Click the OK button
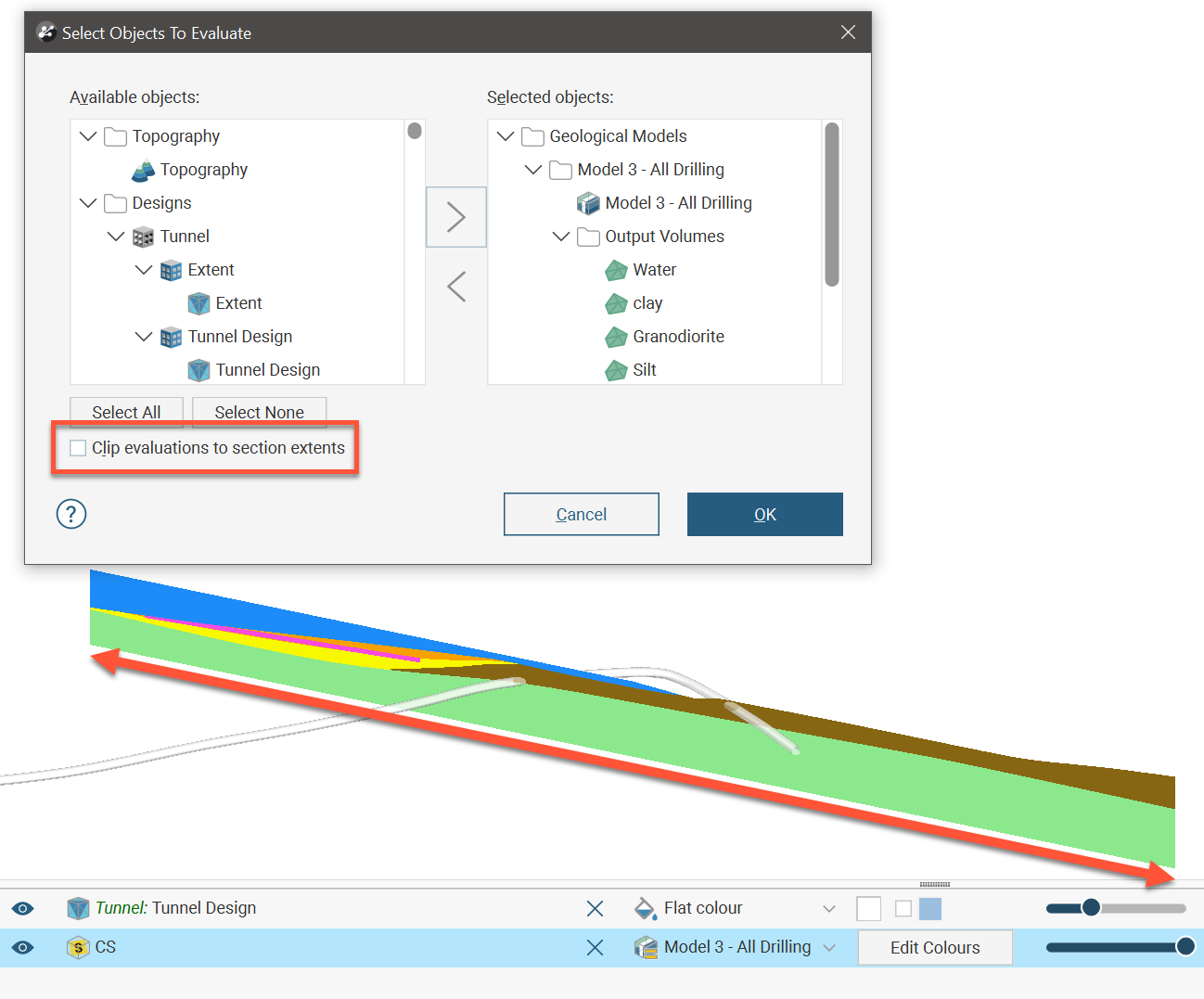Image resolution: width=1204 pixels, height=999 pixels. coord(764,515)
